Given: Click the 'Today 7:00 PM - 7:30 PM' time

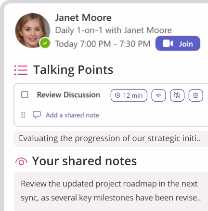Looking at the screenshot, I should [x=103, y=44].
